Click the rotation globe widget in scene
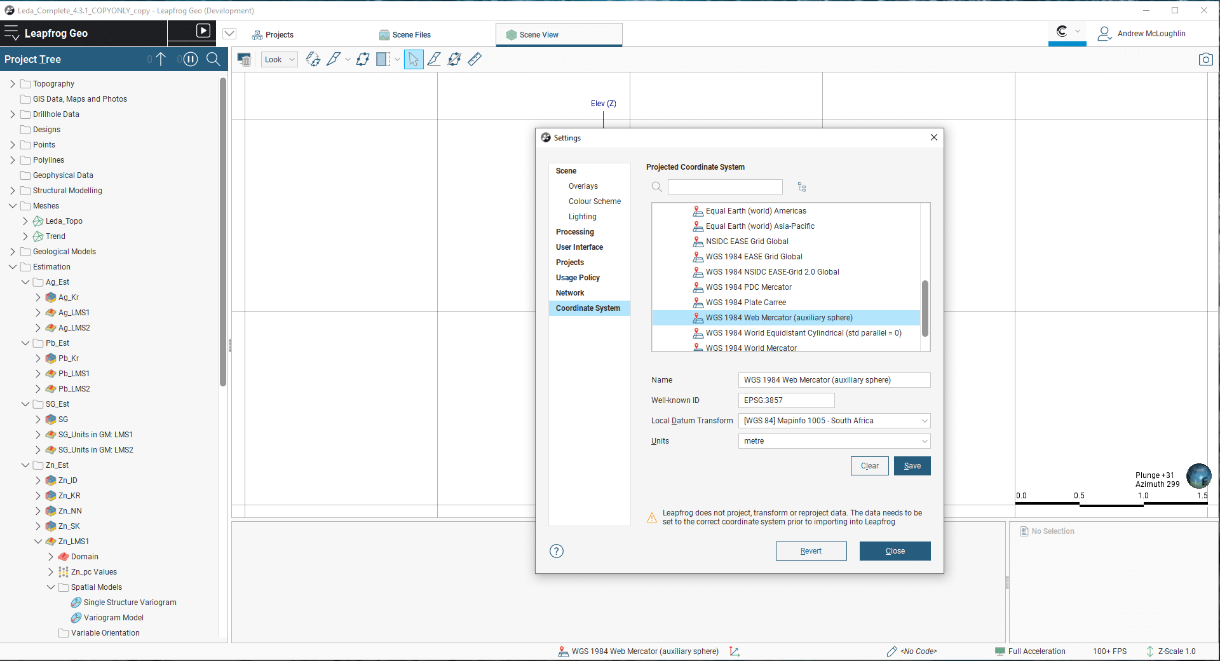Viewport: 1220px width, 661px height. [1198, 475]
